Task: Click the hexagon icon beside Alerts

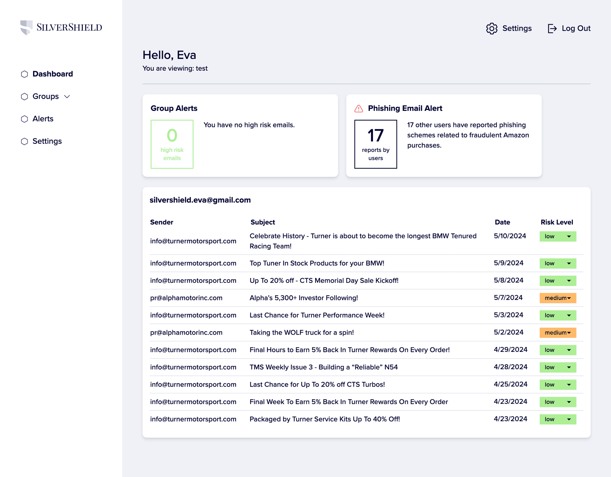Action: click(x=25, y=119)
